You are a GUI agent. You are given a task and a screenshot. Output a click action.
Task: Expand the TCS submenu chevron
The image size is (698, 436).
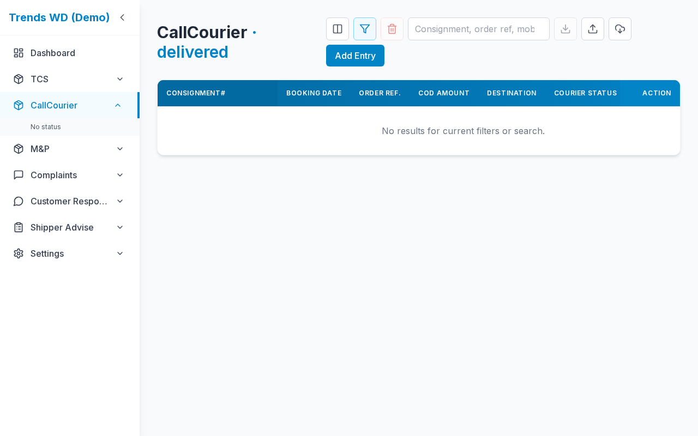click(x=120, y=79)
